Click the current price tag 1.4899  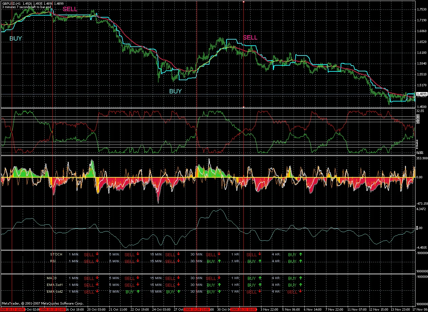click(x=421, y=94)
